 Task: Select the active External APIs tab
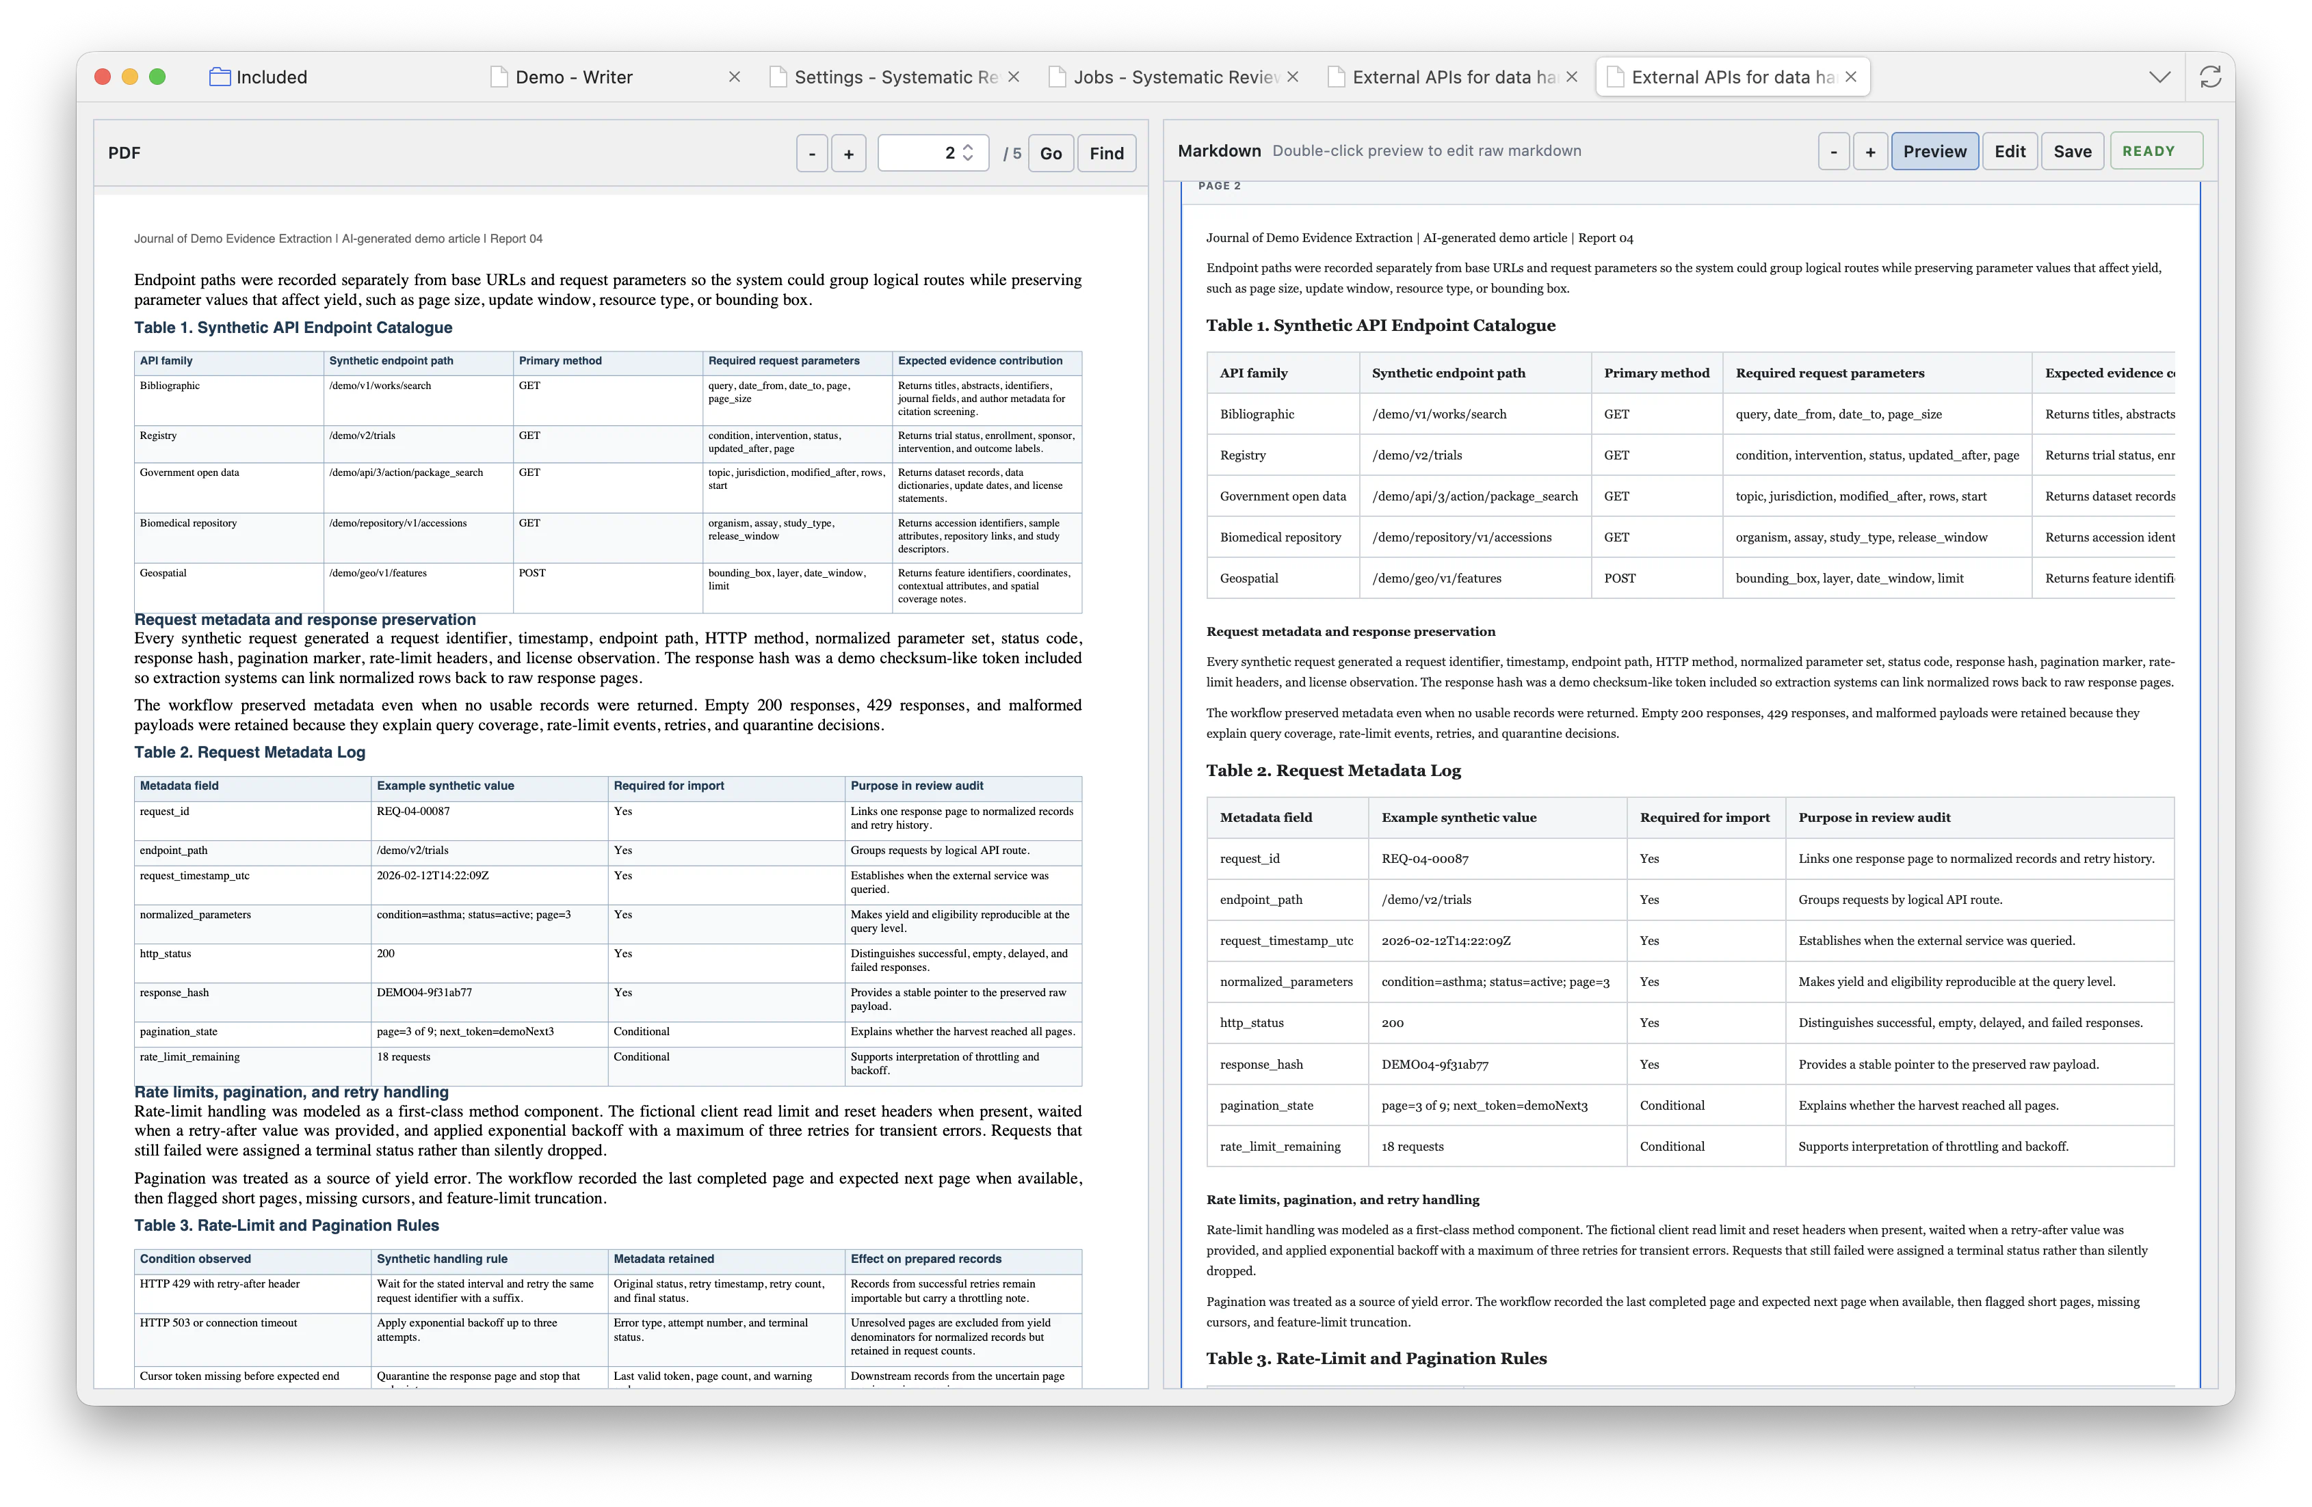click(1732, 77)
